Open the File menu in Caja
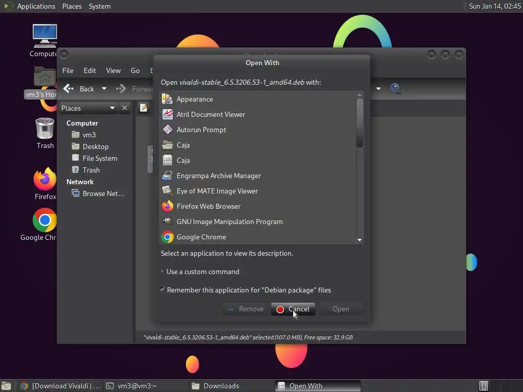 68,70
